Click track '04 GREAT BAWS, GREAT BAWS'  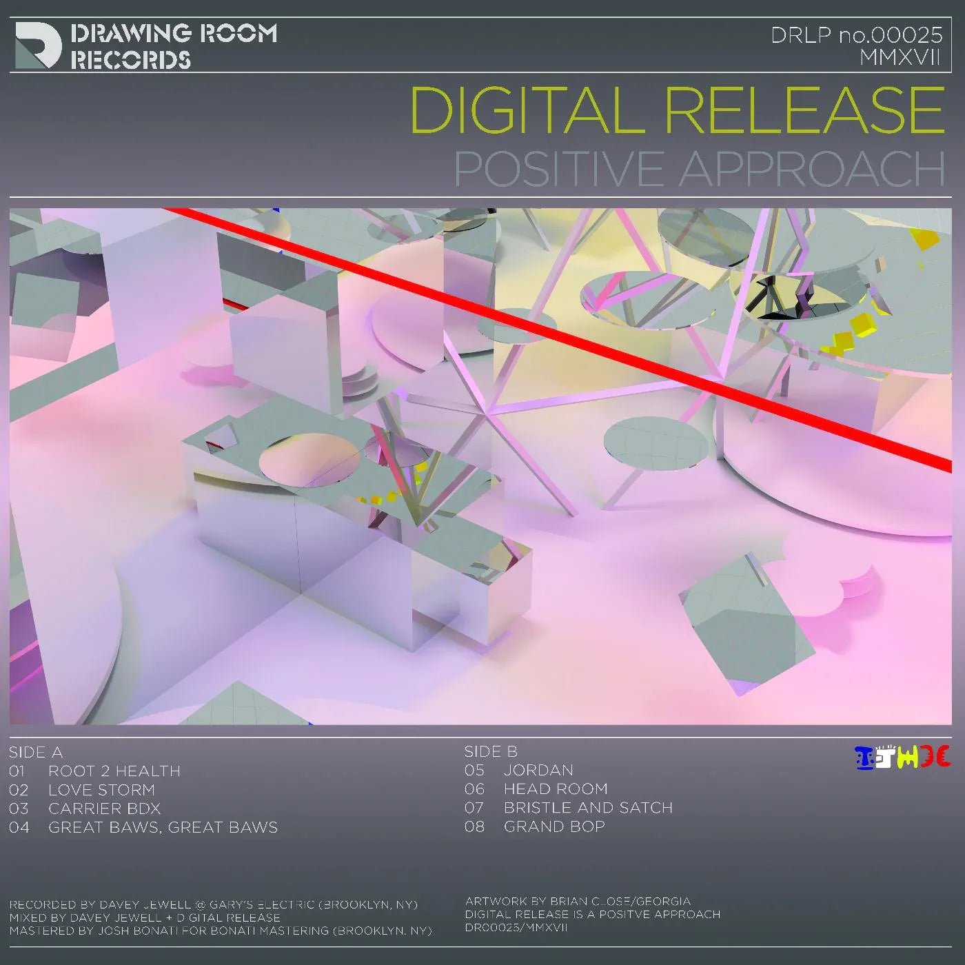(x=143, y=827)
